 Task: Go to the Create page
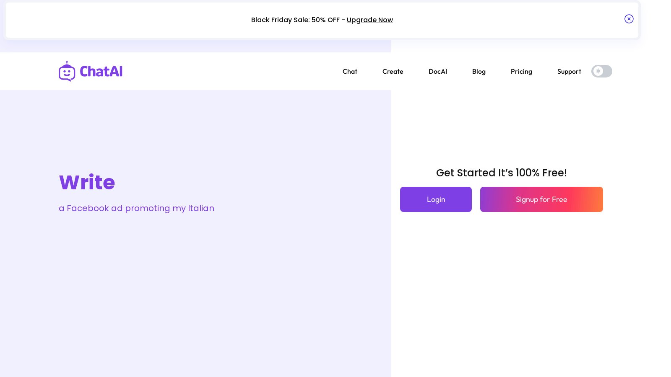tap(393, 72)
